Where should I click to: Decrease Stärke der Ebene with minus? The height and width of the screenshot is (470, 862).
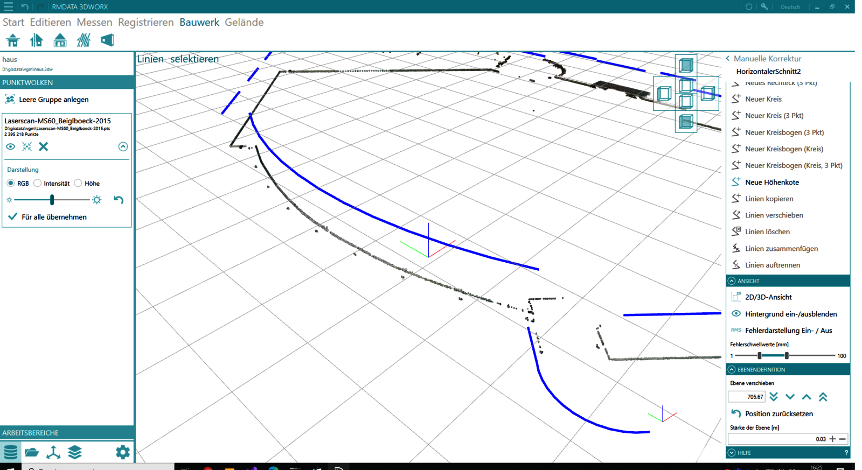click(843, 439)
